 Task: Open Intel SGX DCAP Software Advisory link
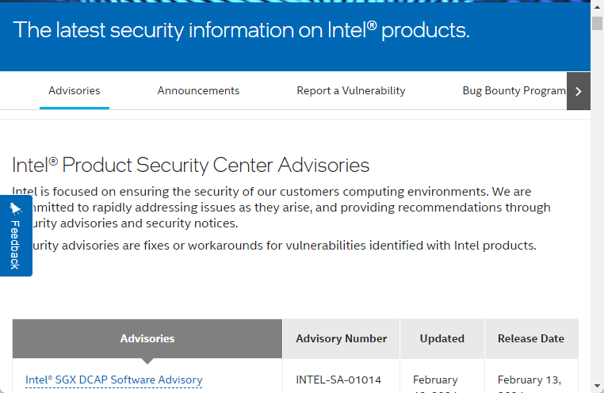tap(113, 380)
